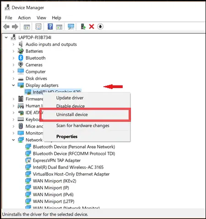
Task: Select WAN Miniport (IP) entry
Action: pyautogui.click(x=51, y=188)
